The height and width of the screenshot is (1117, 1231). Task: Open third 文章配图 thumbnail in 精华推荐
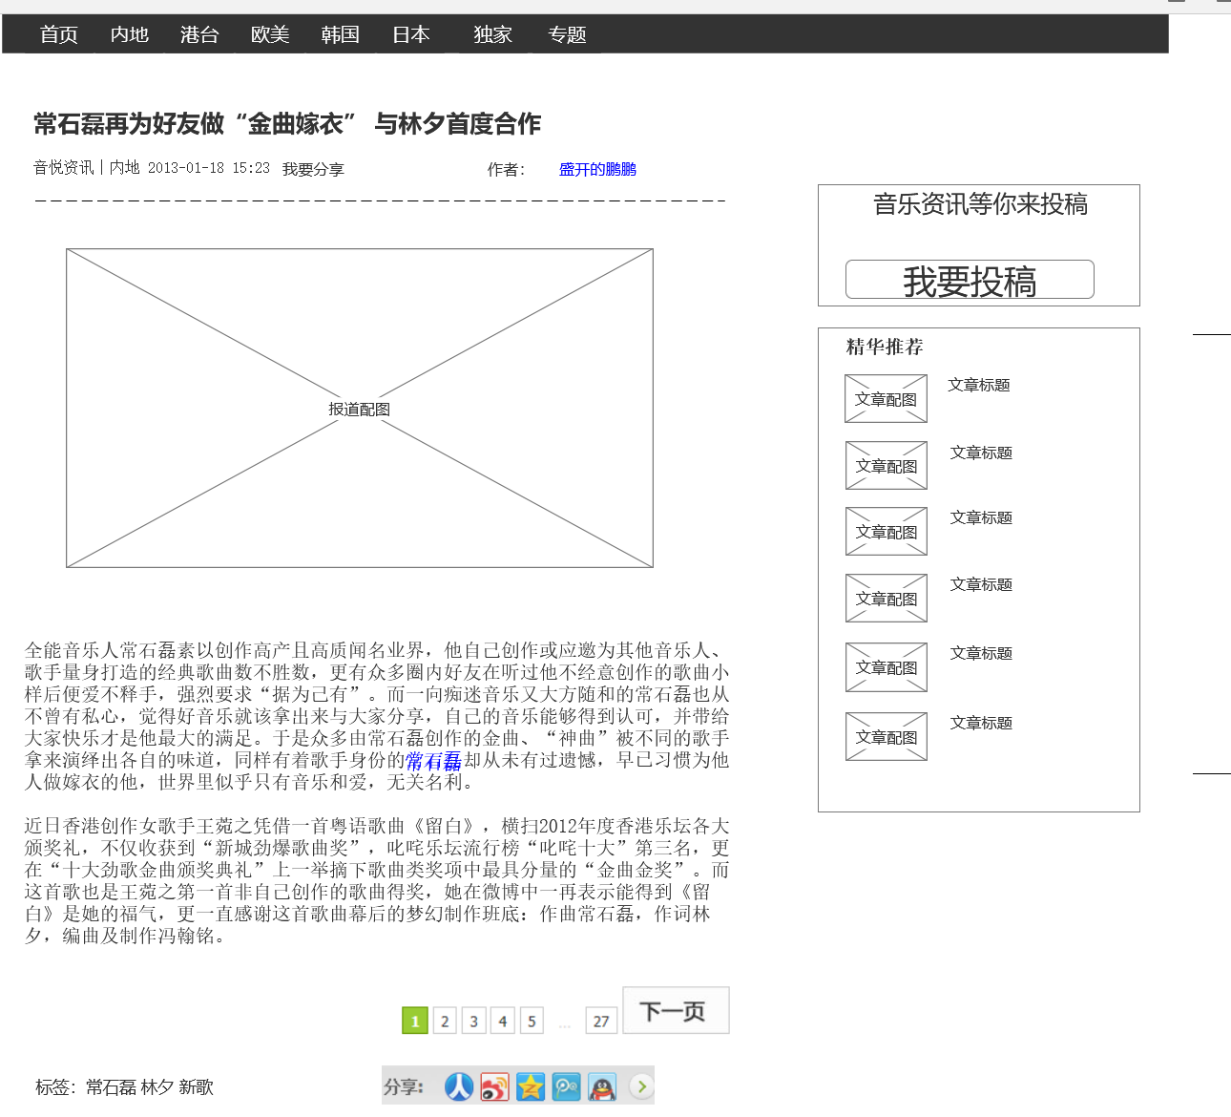(x=887, y=532)
